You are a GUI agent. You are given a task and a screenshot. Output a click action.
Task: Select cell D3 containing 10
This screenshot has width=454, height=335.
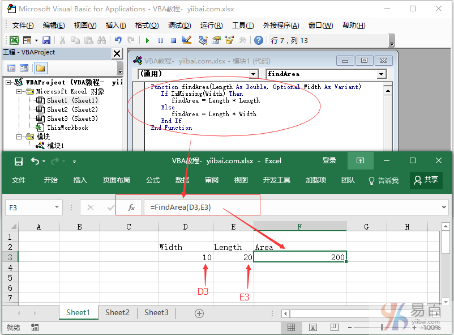186,257
